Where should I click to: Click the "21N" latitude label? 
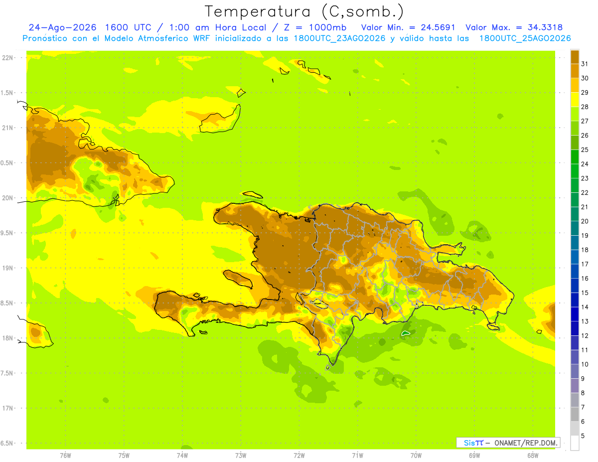tap(7, 128)
